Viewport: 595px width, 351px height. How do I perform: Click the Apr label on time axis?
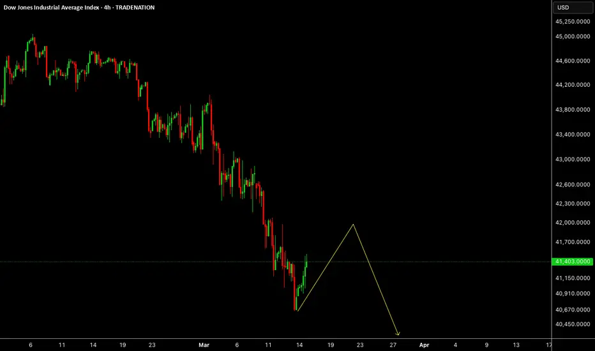[x=424, y=345]
